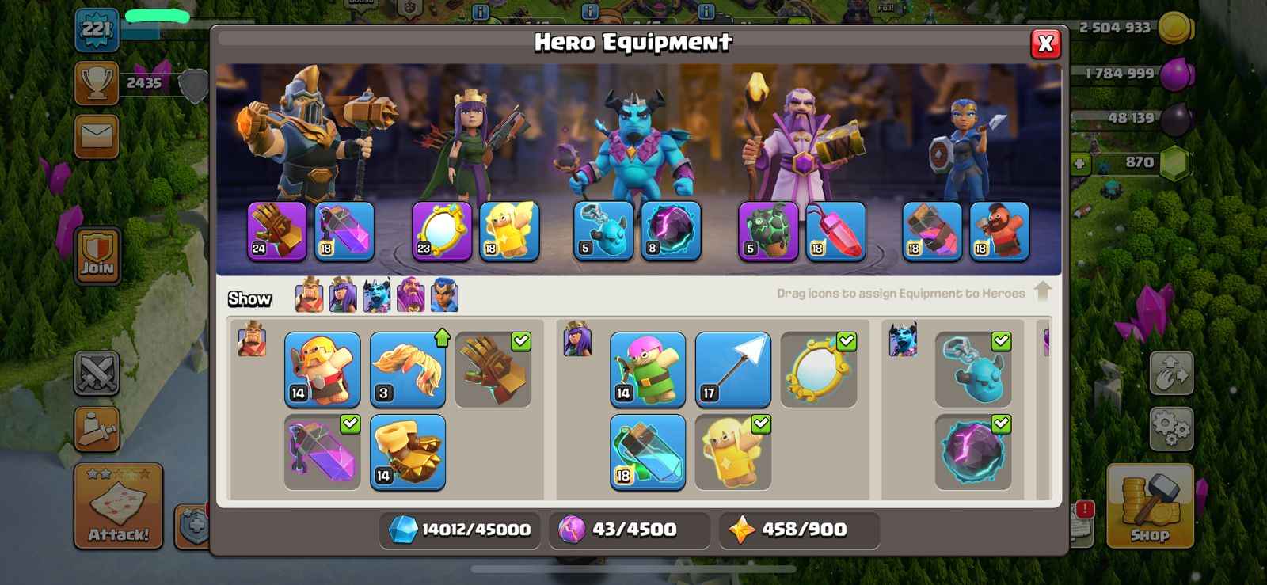
Task: Select the Rage Vial equipment level 3
Action: pos(408,370)
